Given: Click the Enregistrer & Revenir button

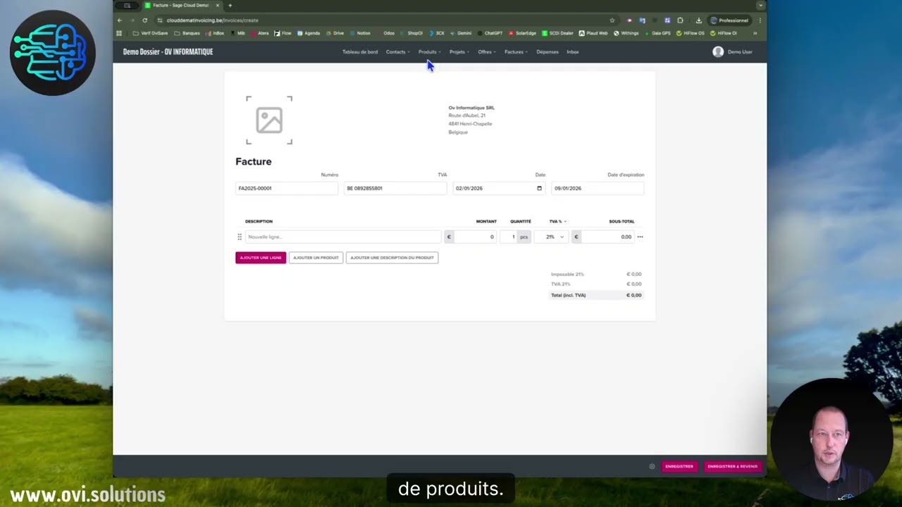Looking at the screenshot, I should (732, 466).
